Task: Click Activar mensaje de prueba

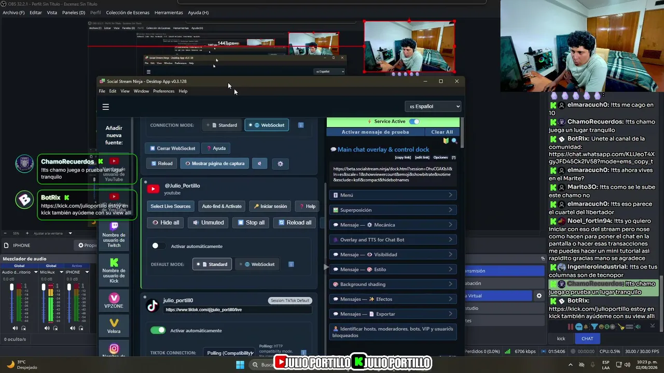Action: point(376,132)
